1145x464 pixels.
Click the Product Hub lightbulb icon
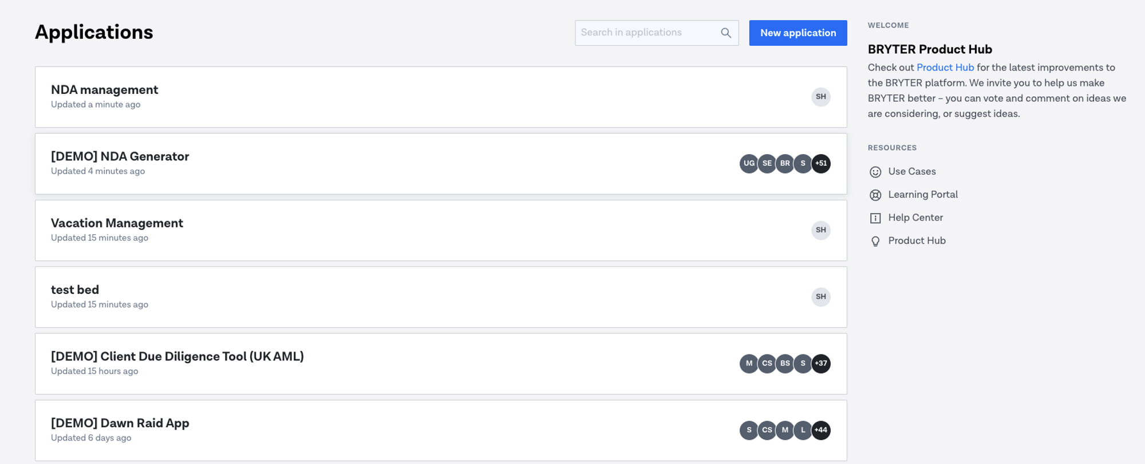pos(875,241)
